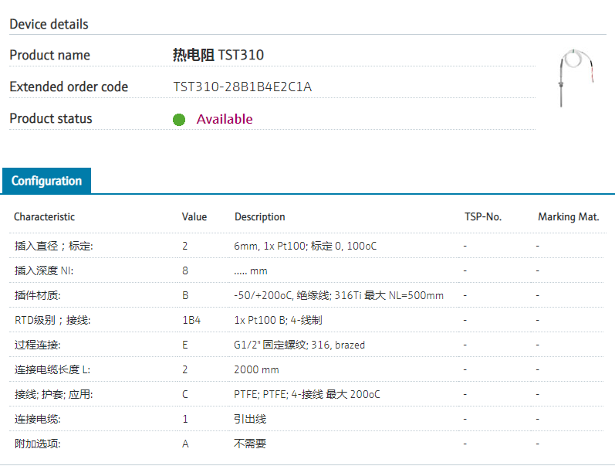
Task: Click the green Available status indicator dot
Action: coord(179,120)
